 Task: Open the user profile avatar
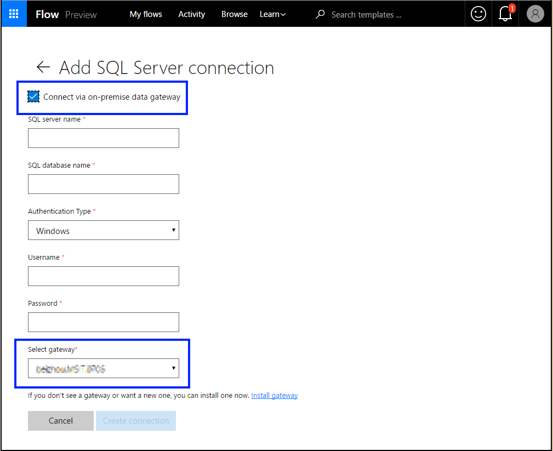pyautogui.click(x=535, y=14)
